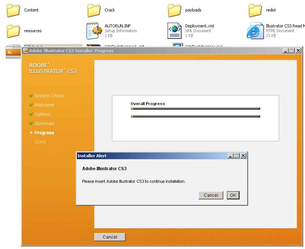Screen dimensions: 305x249
Task: Click the Adobe Illustrator CS3 alert heading
Action: (105, 169)
